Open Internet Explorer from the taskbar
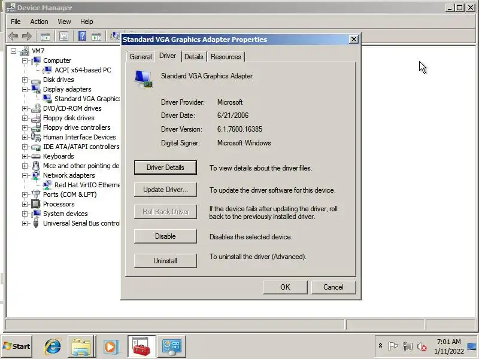479x359 pixels. point(53,346)
